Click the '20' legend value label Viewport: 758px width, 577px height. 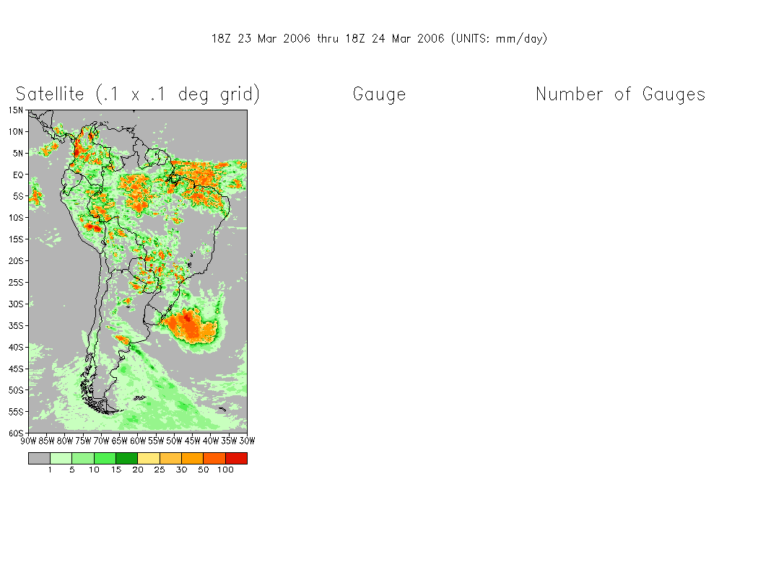138,470
